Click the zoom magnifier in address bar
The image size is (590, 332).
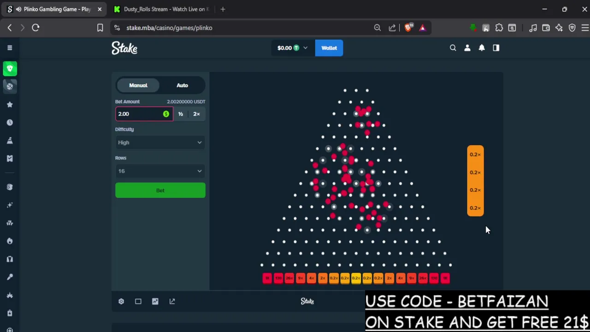[378, 28]
